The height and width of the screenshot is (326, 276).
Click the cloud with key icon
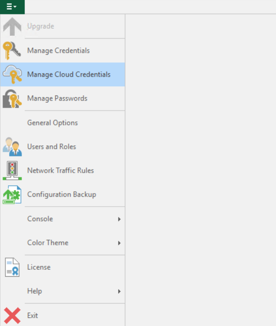tap(12, 75)
